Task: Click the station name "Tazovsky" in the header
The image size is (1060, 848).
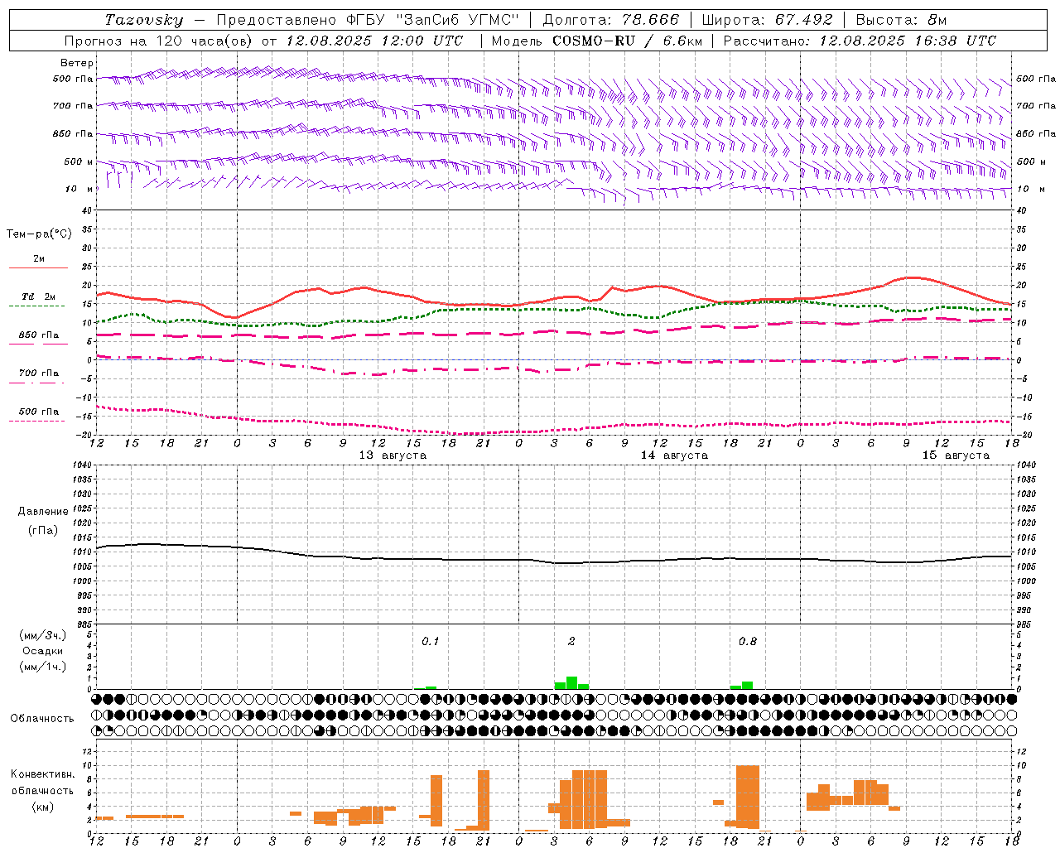Action: 144,20
